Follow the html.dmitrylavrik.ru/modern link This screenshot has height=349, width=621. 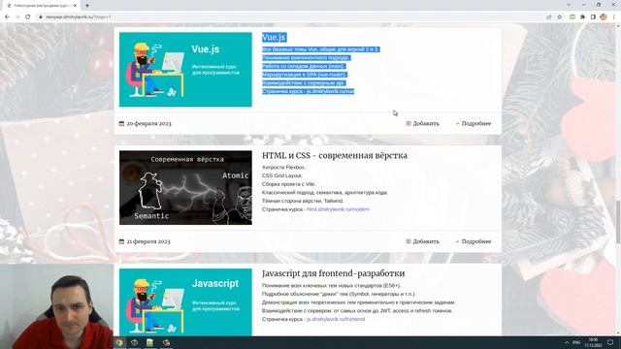pyautogui.click(x=338, y=209)
